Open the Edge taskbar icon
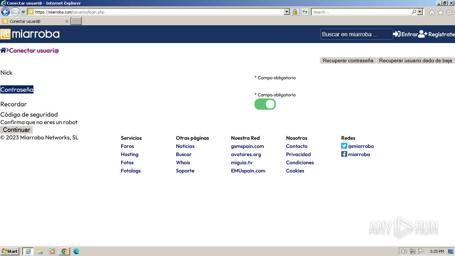Screen dimensions: 455x256 [76, 251]
